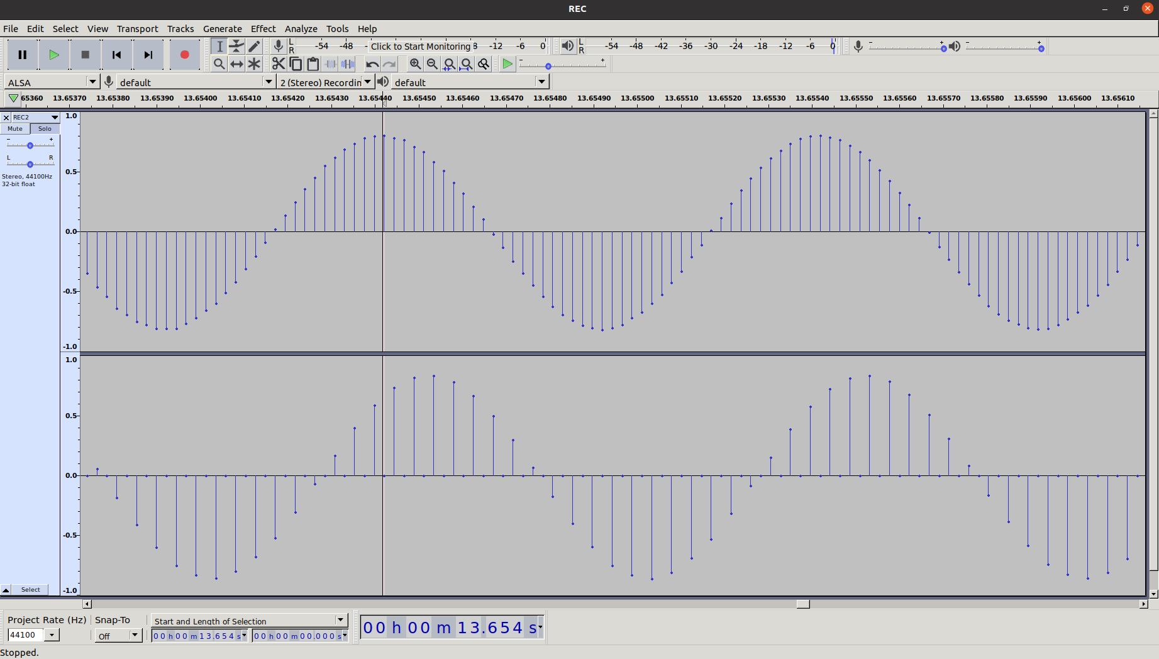Mute the REC2 track
Viewport: 1159px width, 659px height.
point(15,129)
